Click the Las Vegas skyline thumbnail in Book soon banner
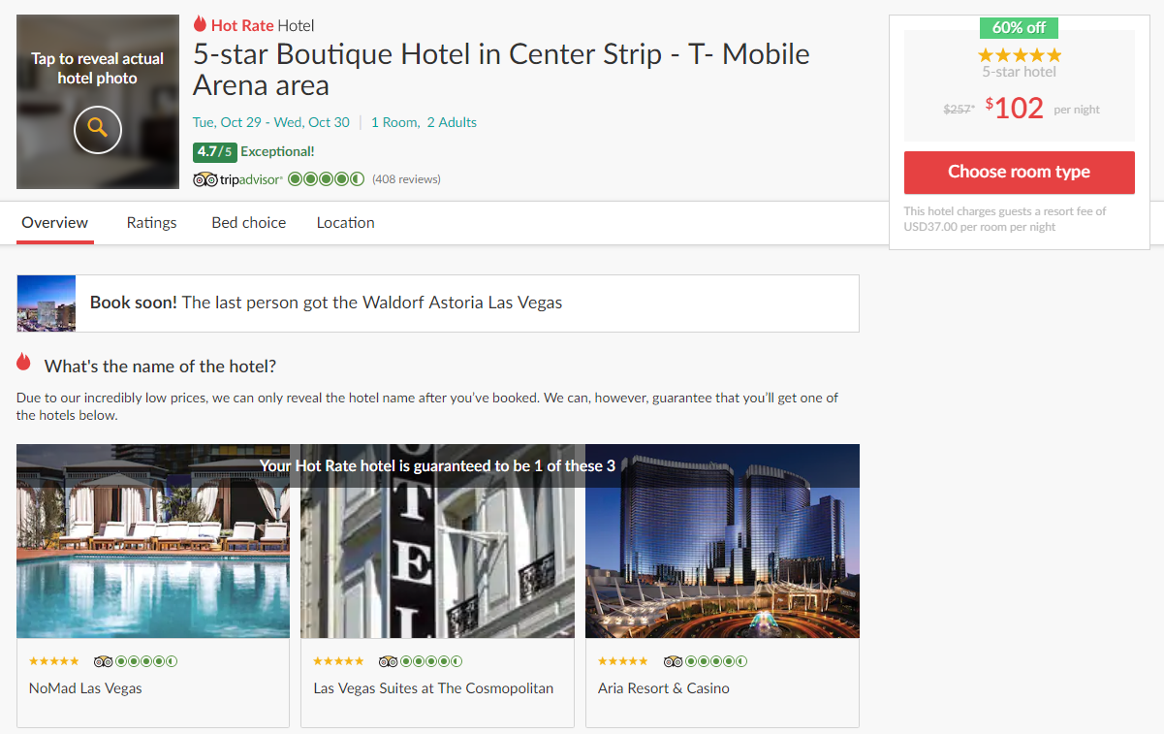 47,303
